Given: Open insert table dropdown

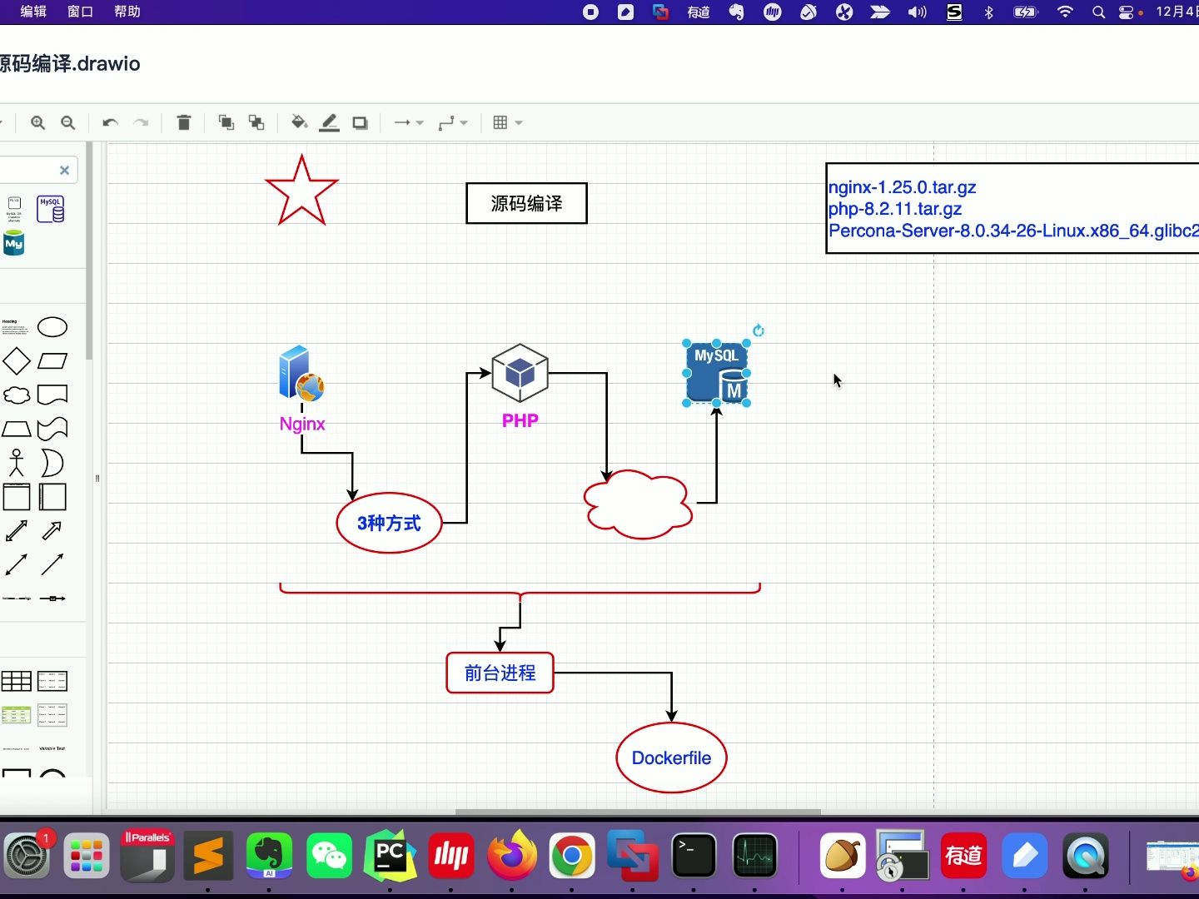Looking at the screenshot, I should (507, 122).
